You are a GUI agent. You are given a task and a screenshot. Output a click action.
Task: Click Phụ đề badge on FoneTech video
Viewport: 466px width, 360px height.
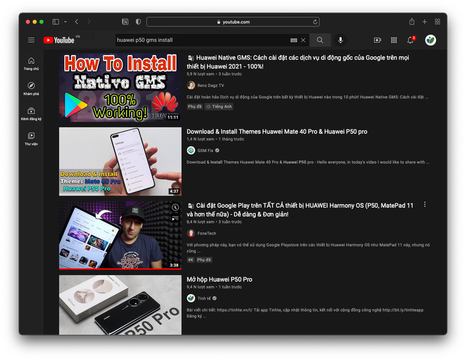click(x=204, y=260)
